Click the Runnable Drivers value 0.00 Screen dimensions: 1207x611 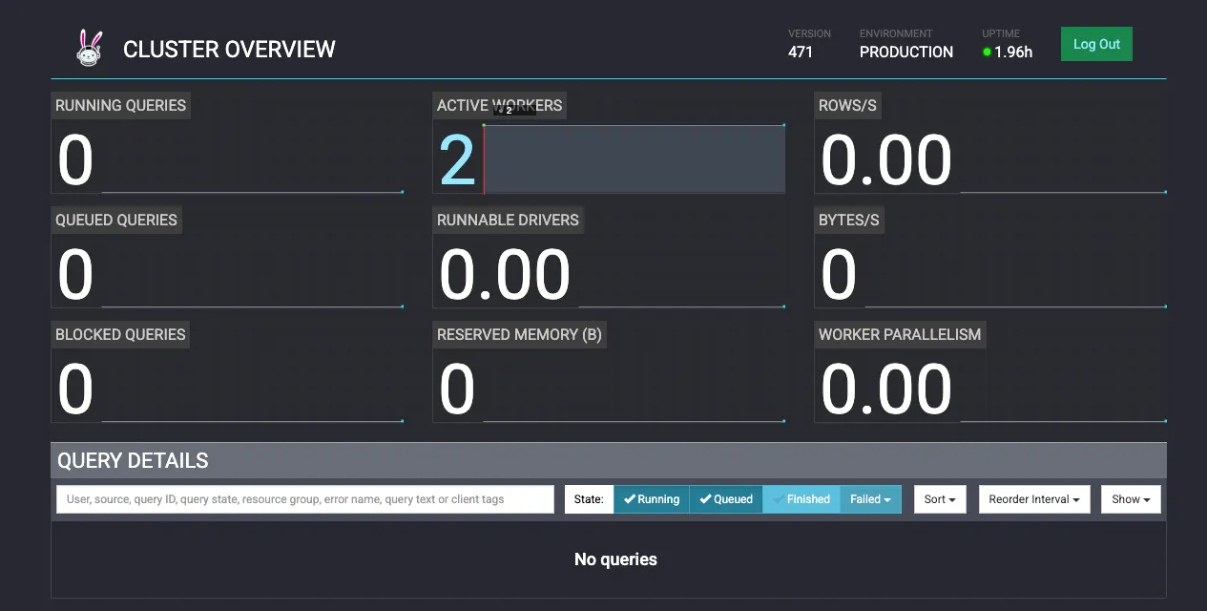(505, 275)
